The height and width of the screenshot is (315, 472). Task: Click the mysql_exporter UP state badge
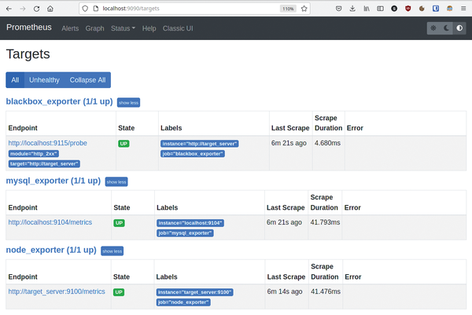point(120,223)
